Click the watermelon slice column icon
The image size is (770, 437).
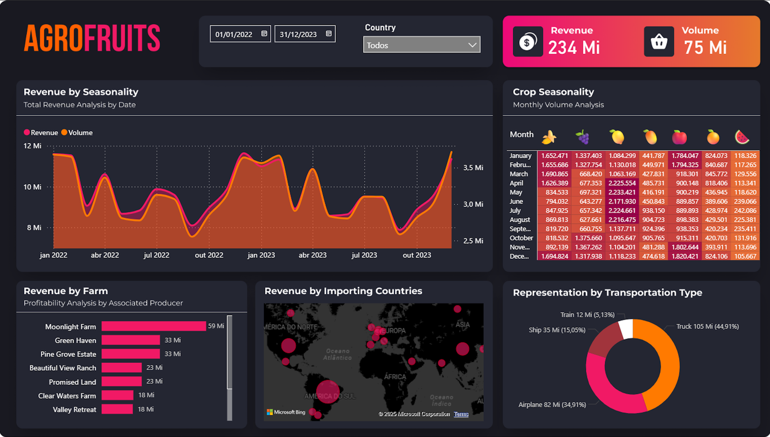pyautogui.click(x=742, y=137)
